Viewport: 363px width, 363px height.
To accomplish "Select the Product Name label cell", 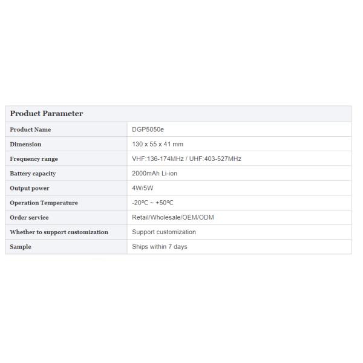I will point(30,129).
